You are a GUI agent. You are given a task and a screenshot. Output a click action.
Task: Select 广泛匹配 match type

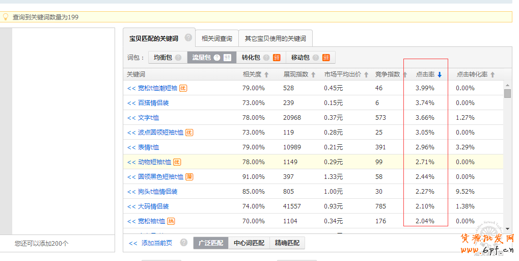coord(211,243)
